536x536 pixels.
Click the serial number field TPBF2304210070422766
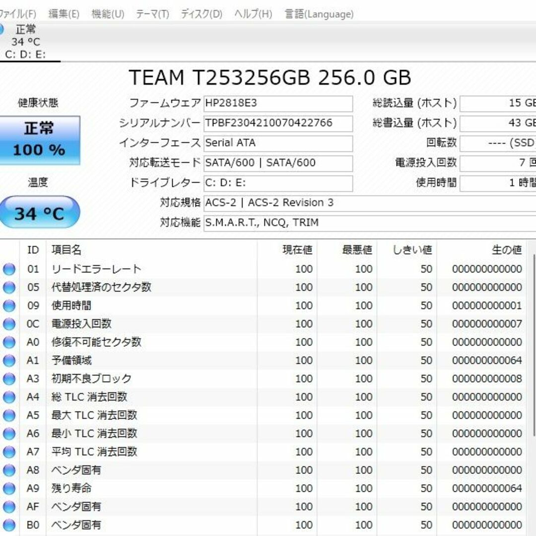278,124
